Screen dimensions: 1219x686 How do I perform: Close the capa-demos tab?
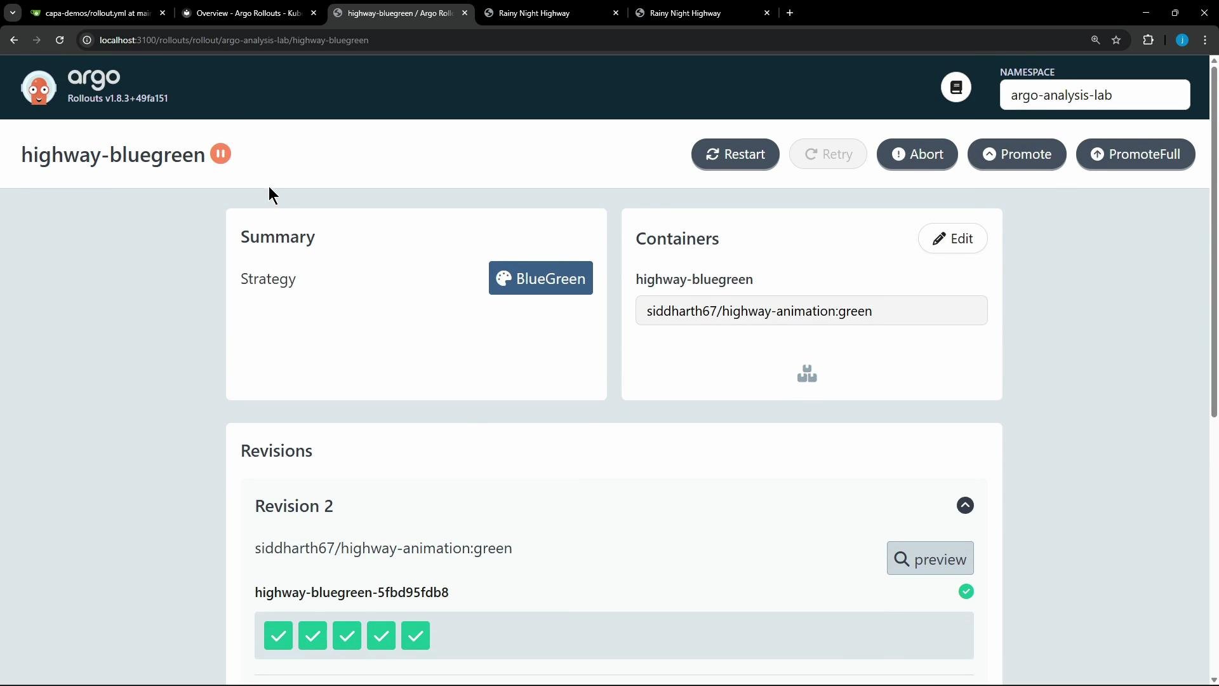[x=163, y=13]
